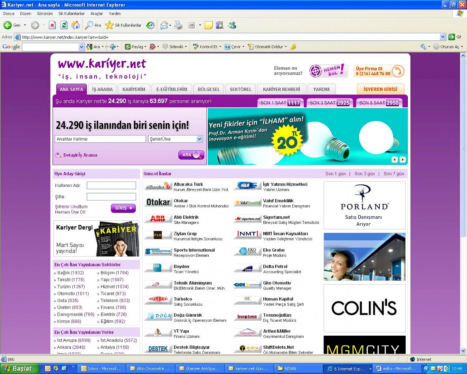Click the IE Stop loading icon
Screen dimensions: 467x374
[52, 25]
